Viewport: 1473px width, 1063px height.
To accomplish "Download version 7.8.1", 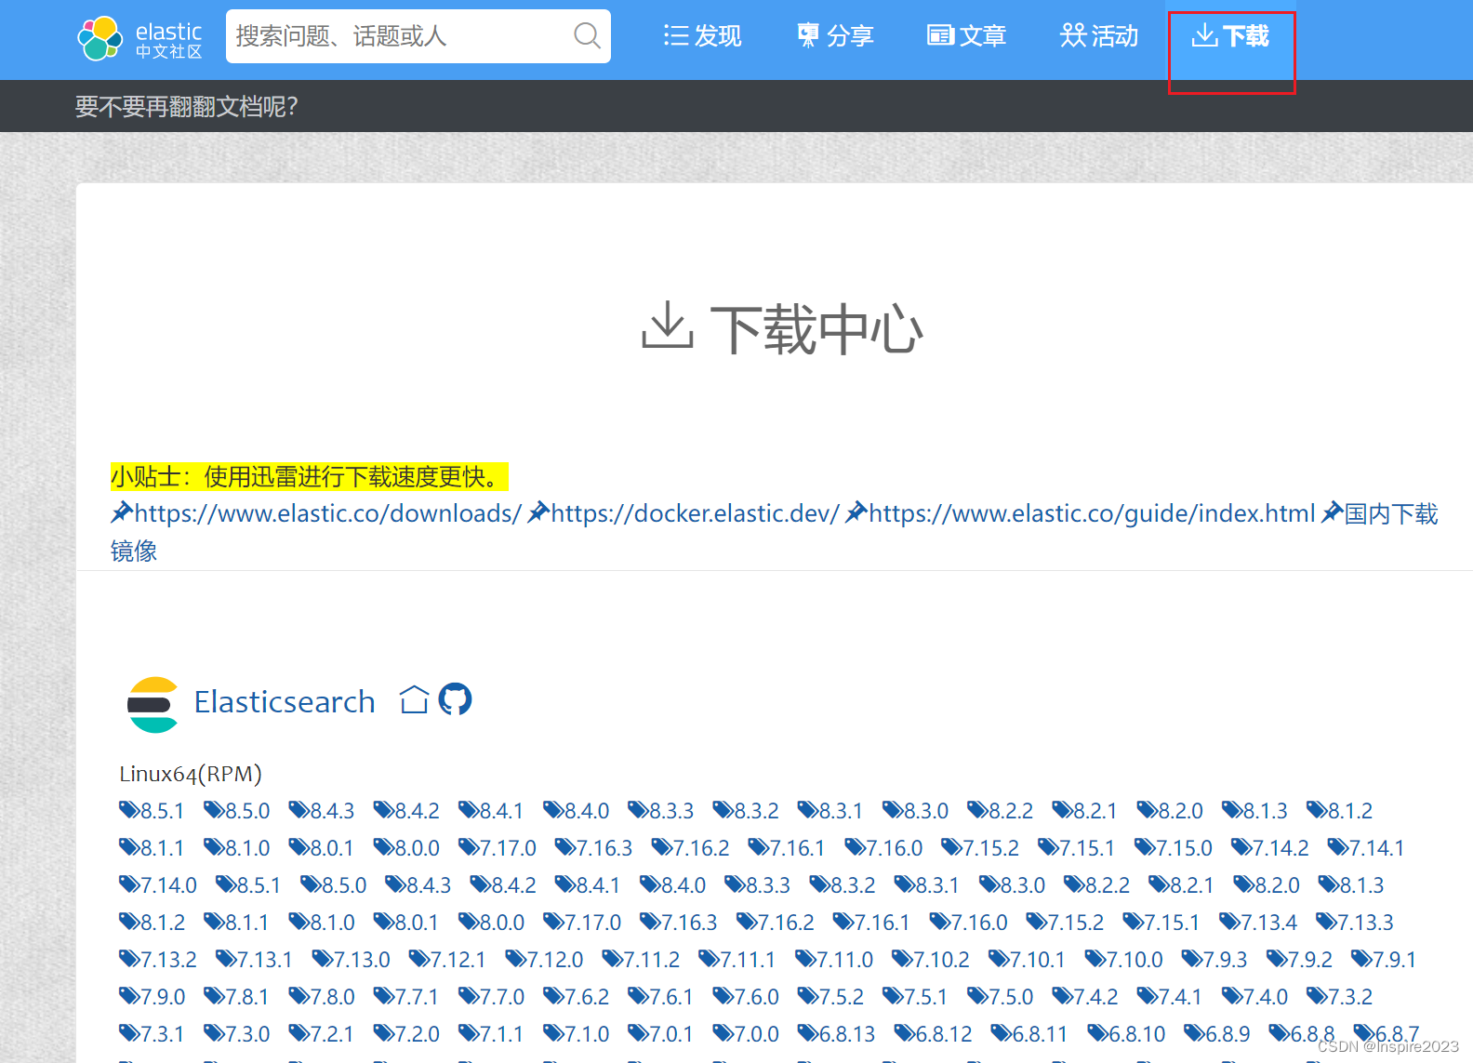I will coord(236,997).
